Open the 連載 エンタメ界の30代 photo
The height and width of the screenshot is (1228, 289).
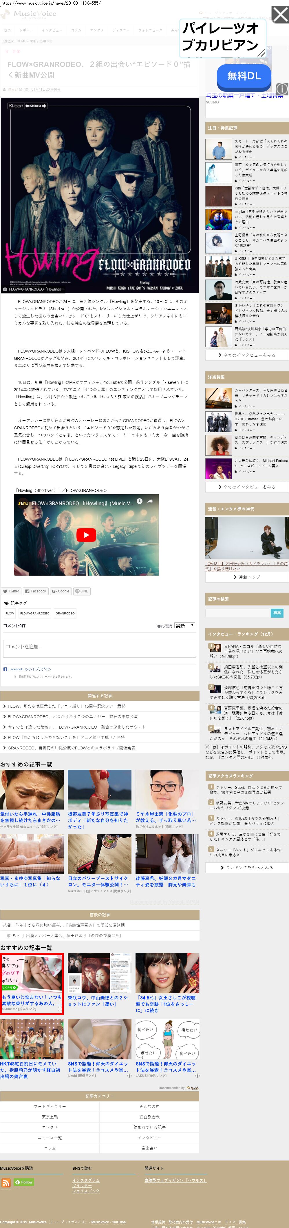coord(247,538)
